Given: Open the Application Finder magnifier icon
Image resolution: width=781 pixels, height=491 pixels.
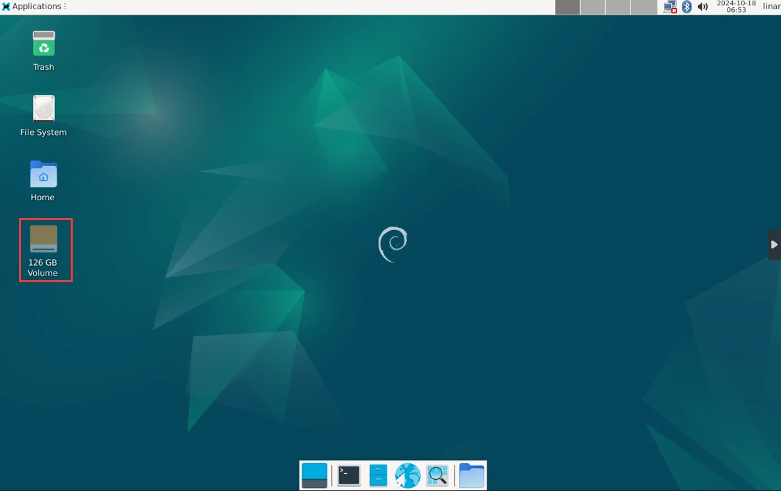Looking at the screenshot, I should [x=437, y=475].
